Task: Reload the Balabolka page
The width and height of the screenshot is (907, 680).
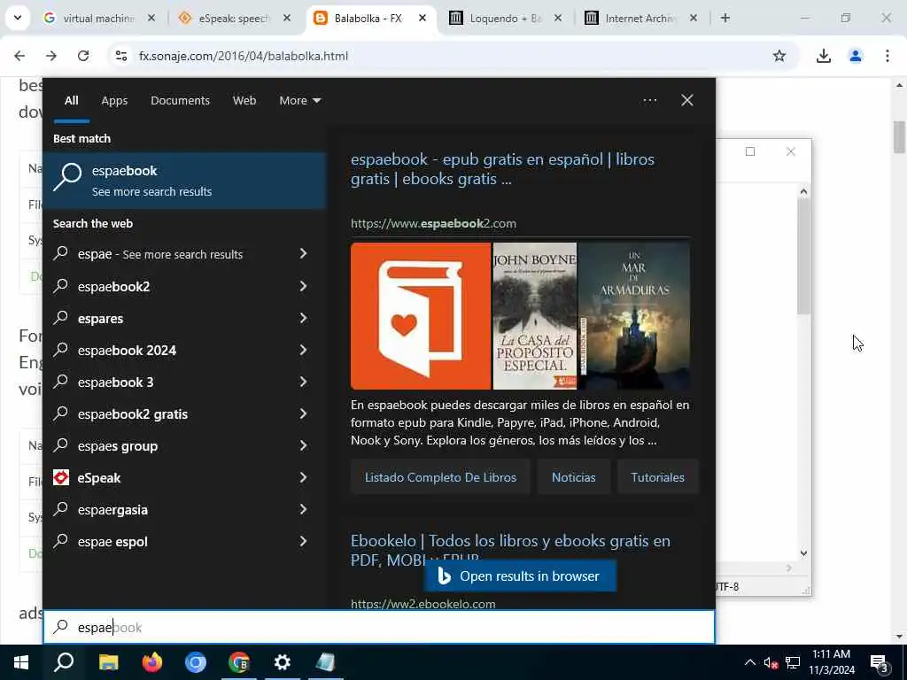Action: coord(83,56)
